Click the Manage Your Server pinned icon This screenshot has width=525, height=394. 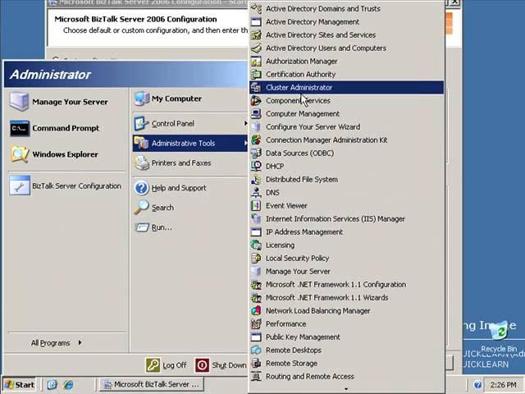pos(20,101)
